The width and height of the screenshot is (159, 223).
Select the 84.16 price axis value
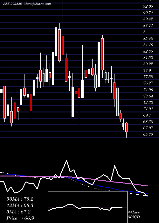coord(148,45)
